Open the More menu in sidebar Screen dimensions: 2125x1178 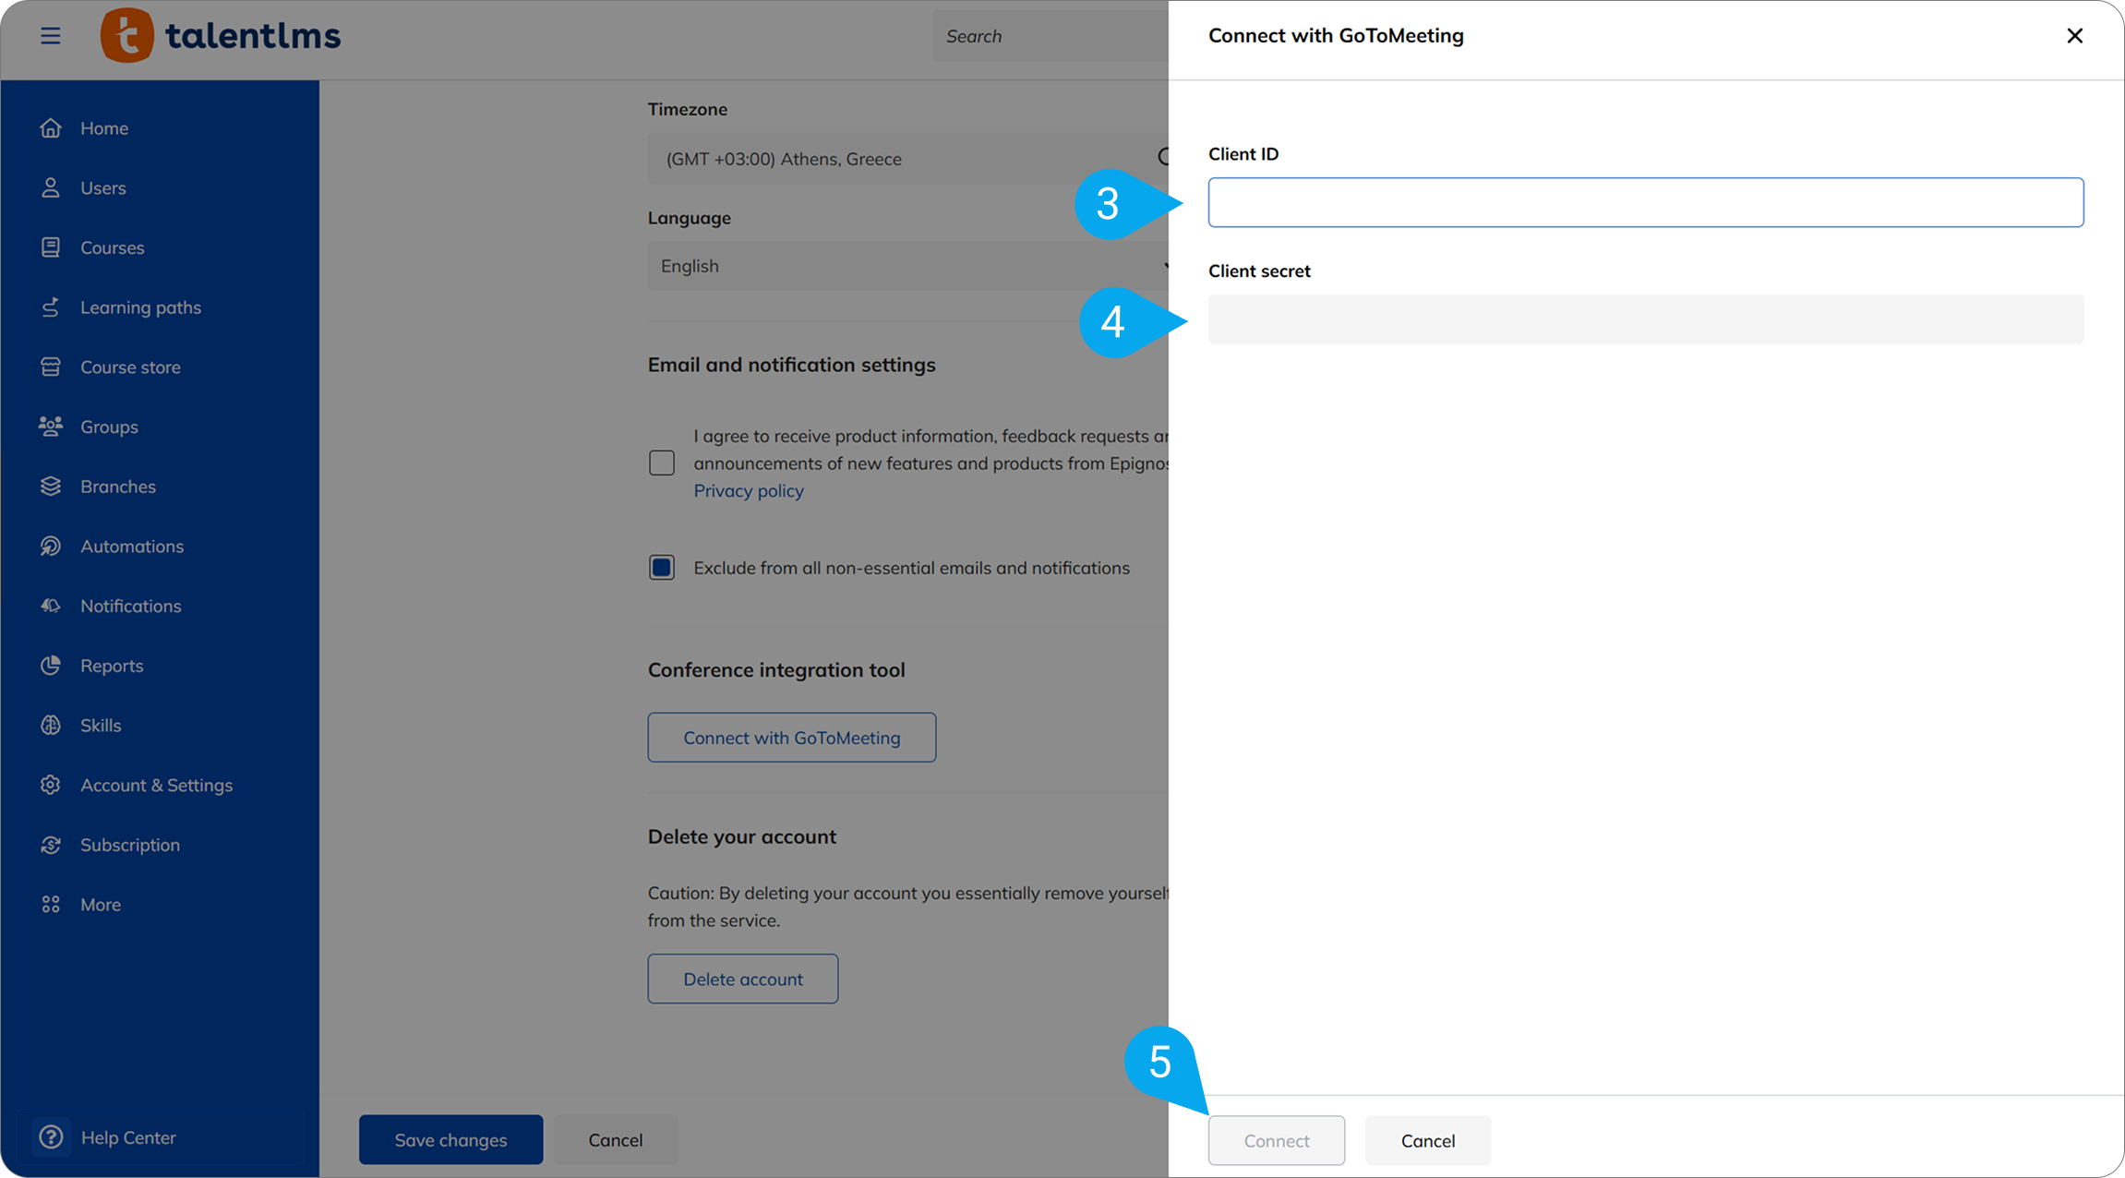[x=100, y=905]
